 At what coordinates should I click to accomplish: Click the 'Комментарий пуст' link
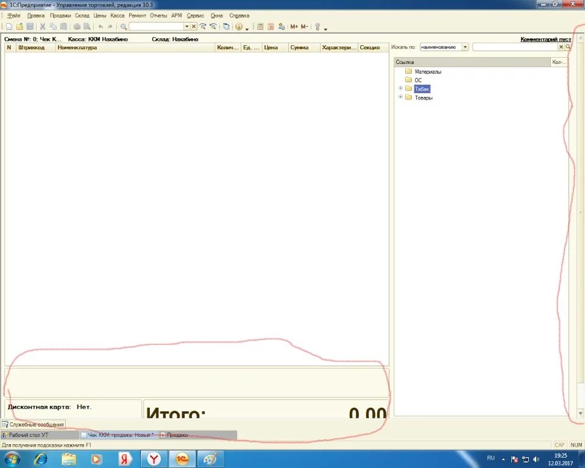[x=546, y=39]
